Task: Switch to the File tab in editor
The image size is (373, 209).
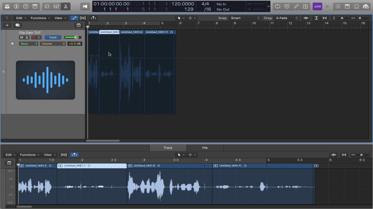Action: (x=205, y=148)
